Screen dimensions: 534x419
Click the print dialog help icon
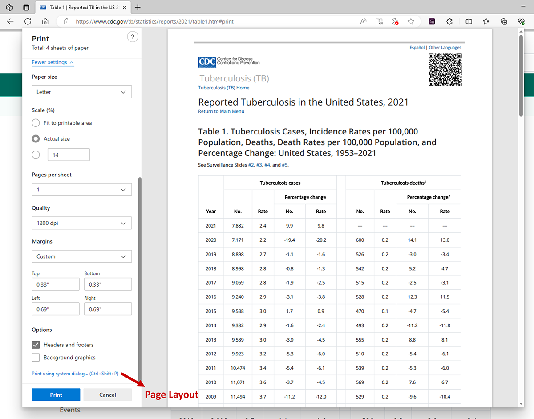click(132, 37)
